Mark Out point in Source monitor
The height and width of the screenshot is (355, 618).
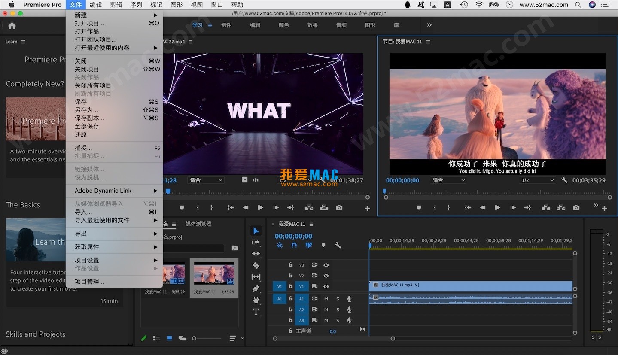[211, 208]
